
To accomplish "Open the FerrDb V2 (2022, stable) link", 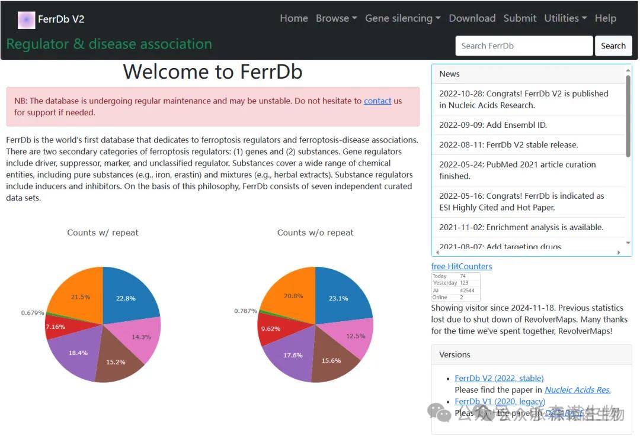I will click(499, 378).
